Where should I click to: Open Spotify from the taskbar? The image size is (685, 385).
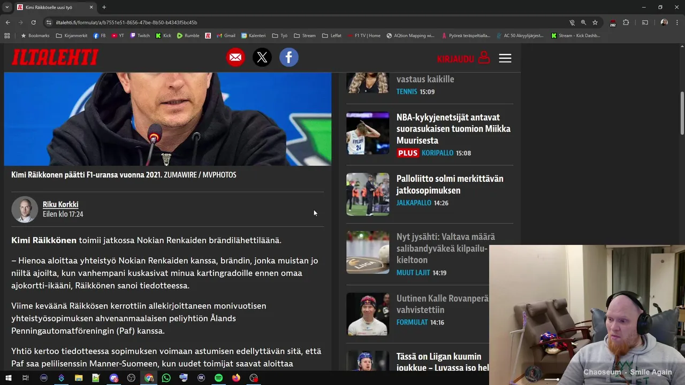click(218, 378)
